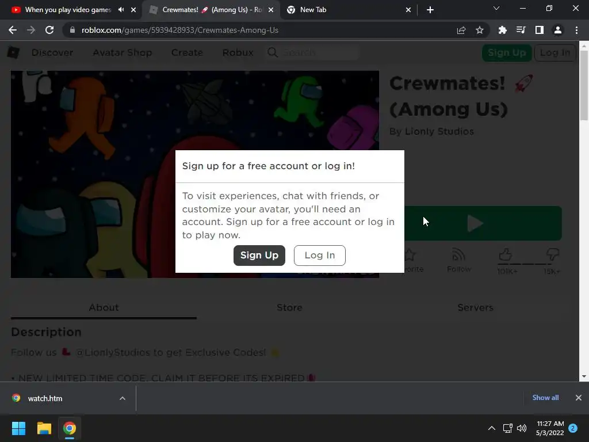Viewport: 589px width, 442px height.
Task: Click the green Play button
Action: 483,223
